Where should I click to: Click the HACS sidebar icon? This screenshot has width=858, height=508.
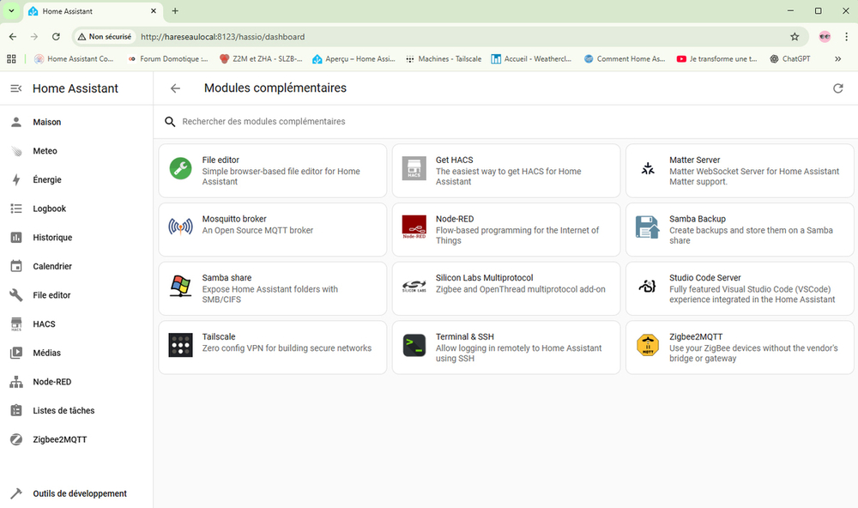(16, 324)
